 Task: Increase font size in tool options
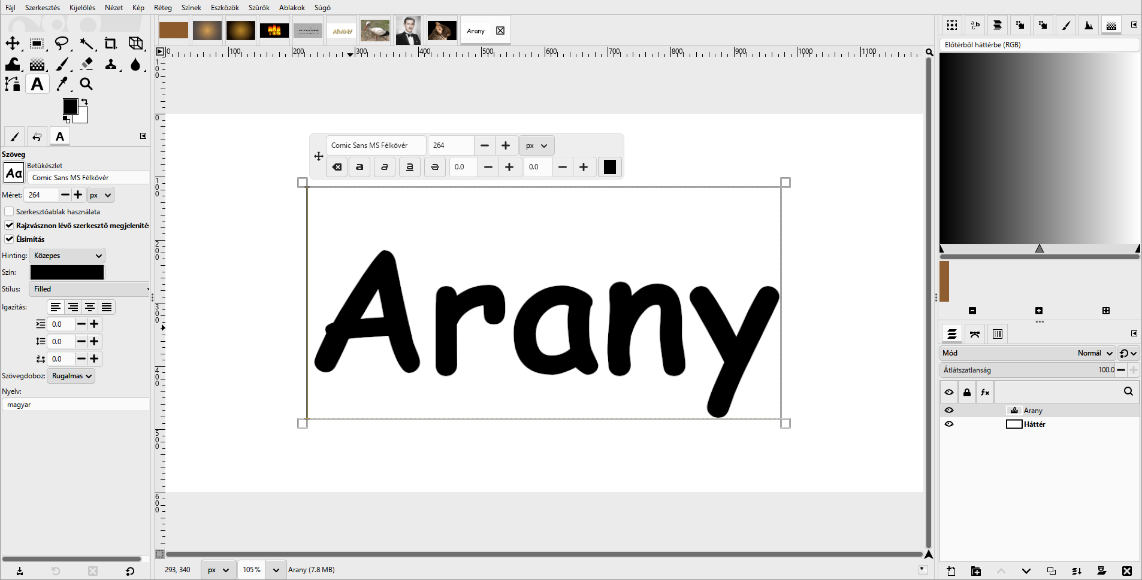[78, 195]
